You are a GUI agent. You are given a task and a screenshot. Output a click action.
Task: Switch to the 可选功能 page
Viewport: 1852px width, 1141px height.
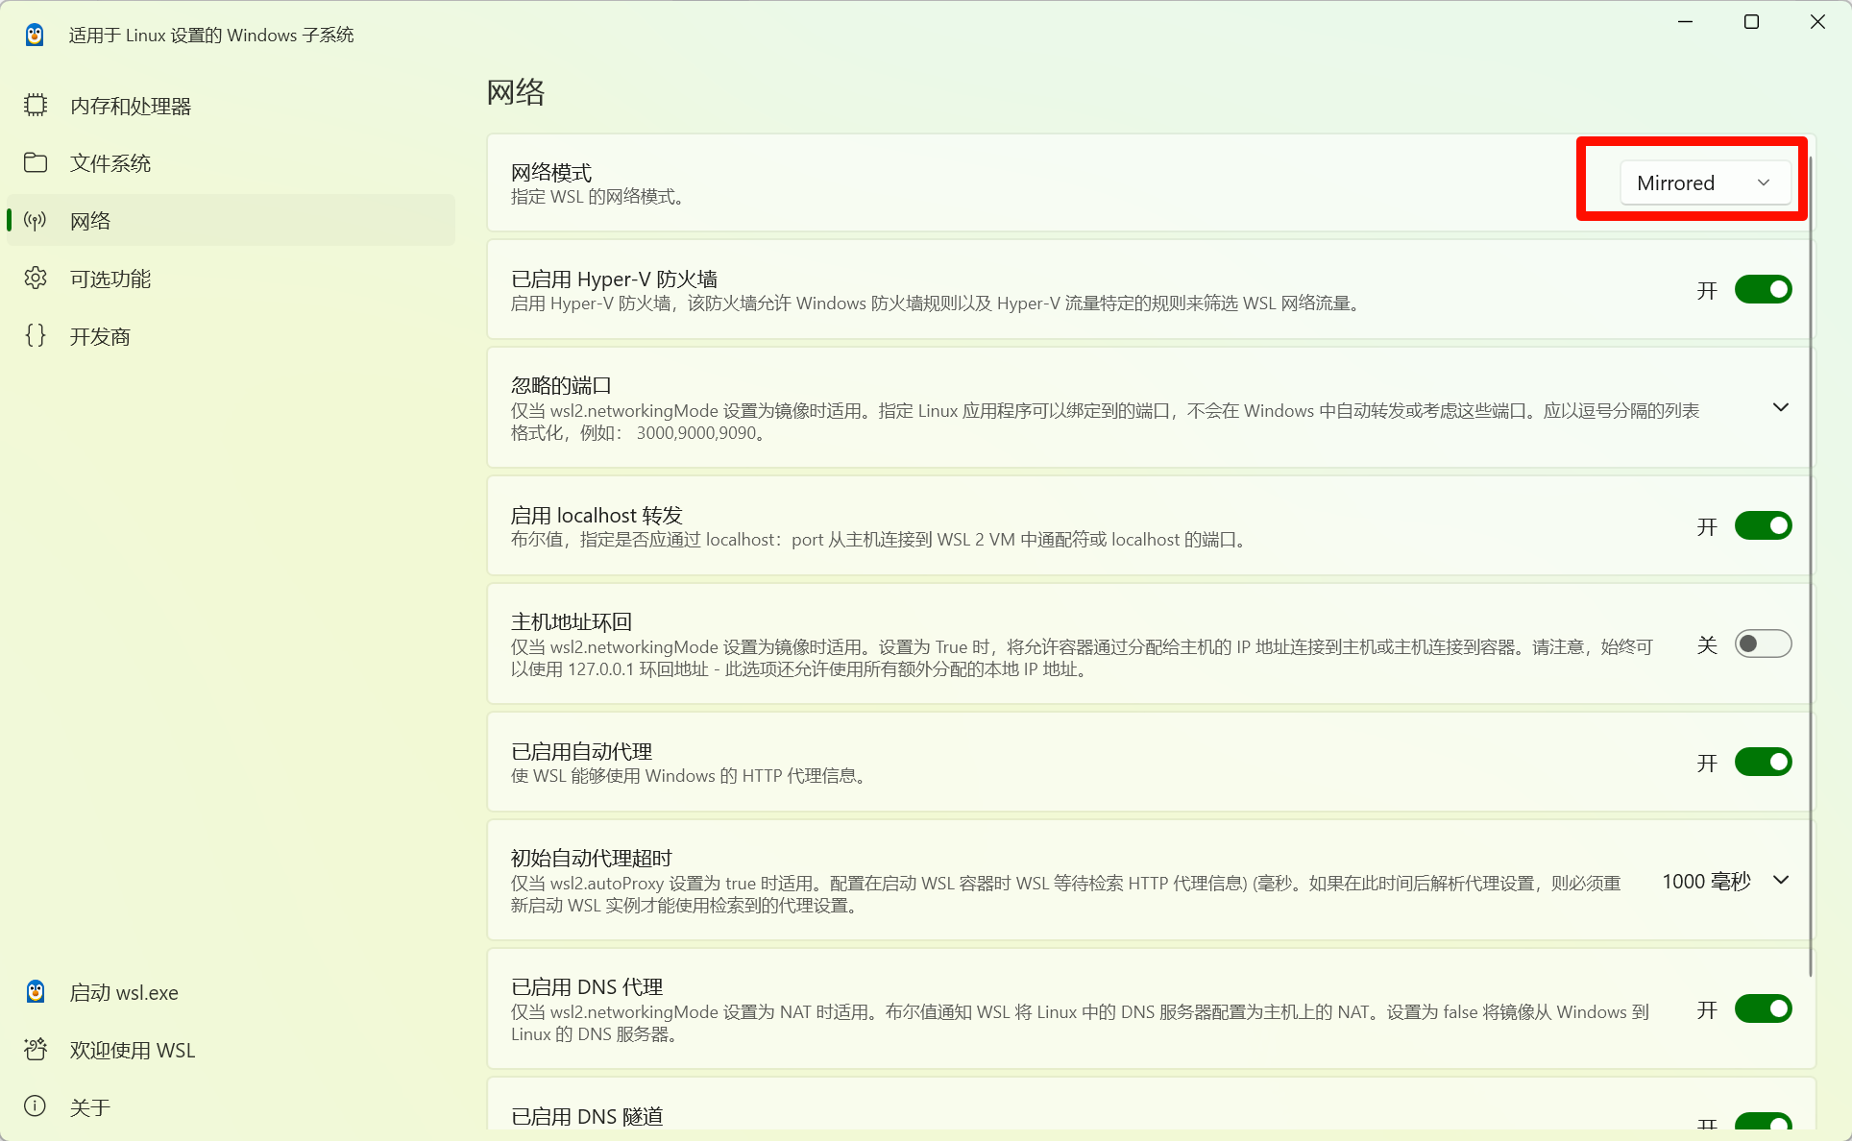coord(110,279)
